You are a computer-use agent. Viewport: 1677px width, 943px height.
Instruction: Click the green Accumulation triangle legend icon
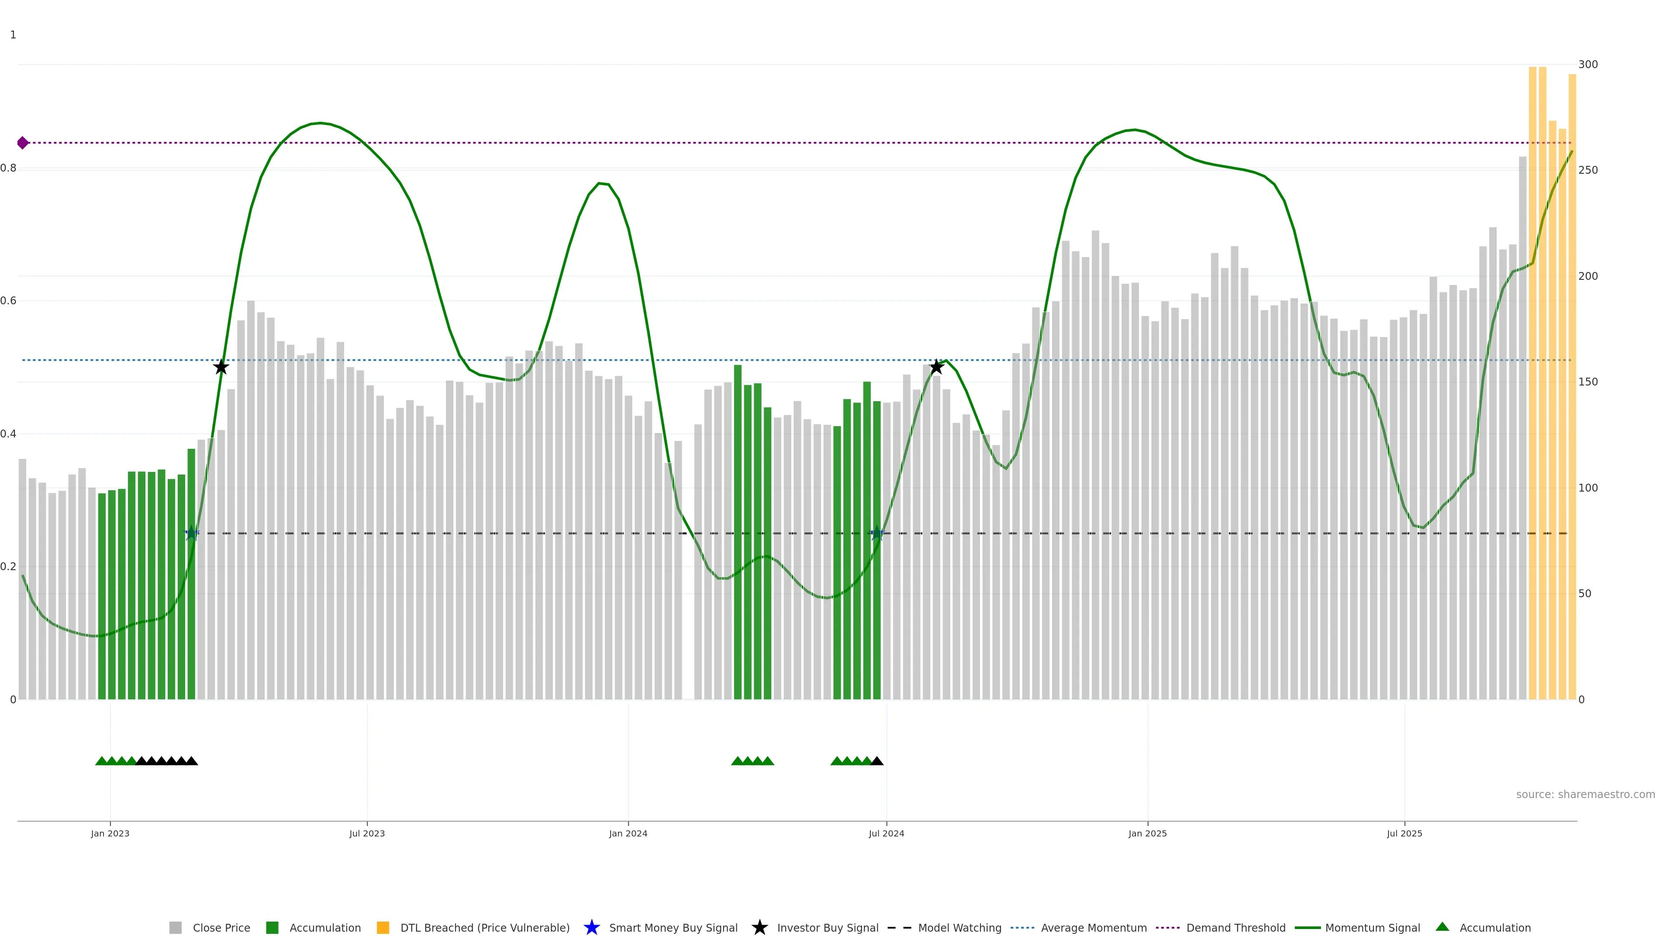(1442, 927)
